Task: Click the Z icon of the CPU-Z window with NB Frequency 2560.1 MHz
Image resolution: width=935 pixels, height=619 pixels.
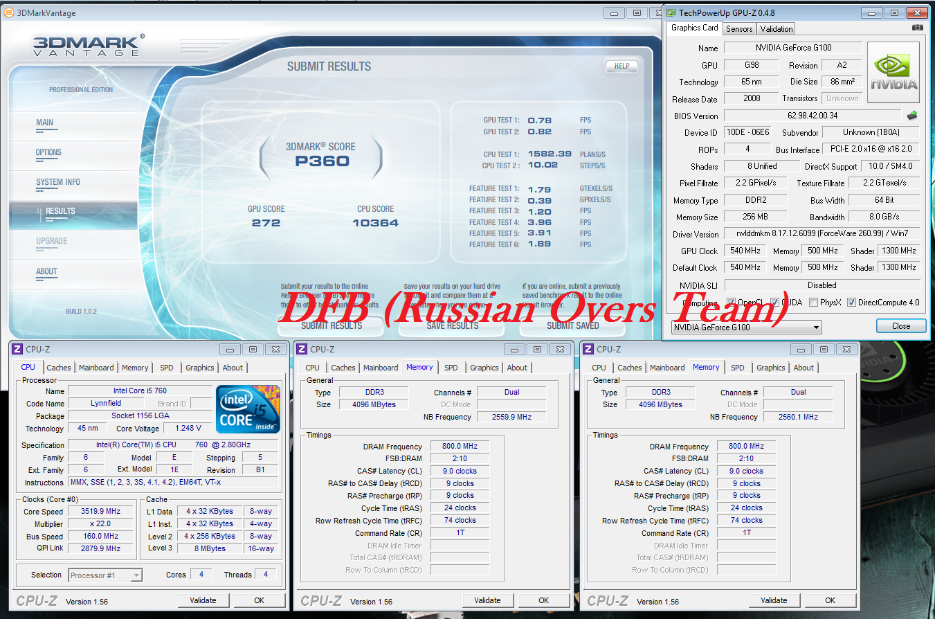Action: 589,350
